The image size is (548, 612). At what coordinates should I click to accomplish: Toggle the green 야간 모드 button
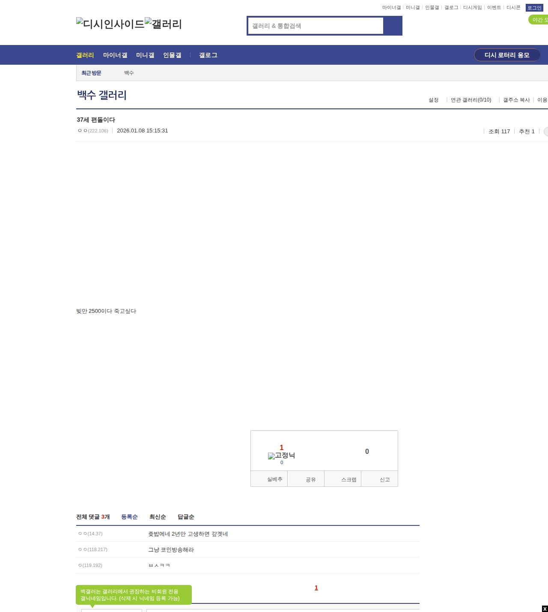click(x=539, y=20)
